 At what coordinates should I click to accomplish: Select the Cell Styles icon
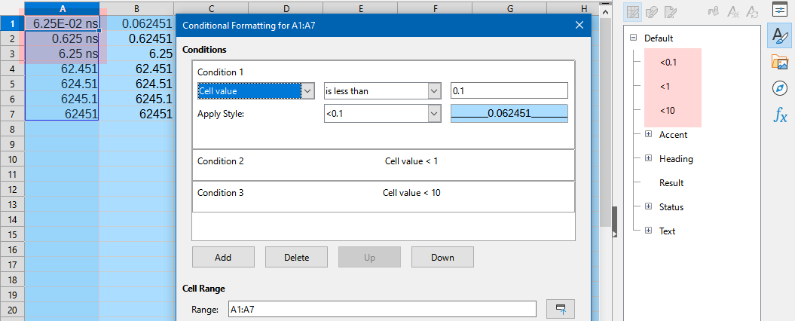pos(634,12)
